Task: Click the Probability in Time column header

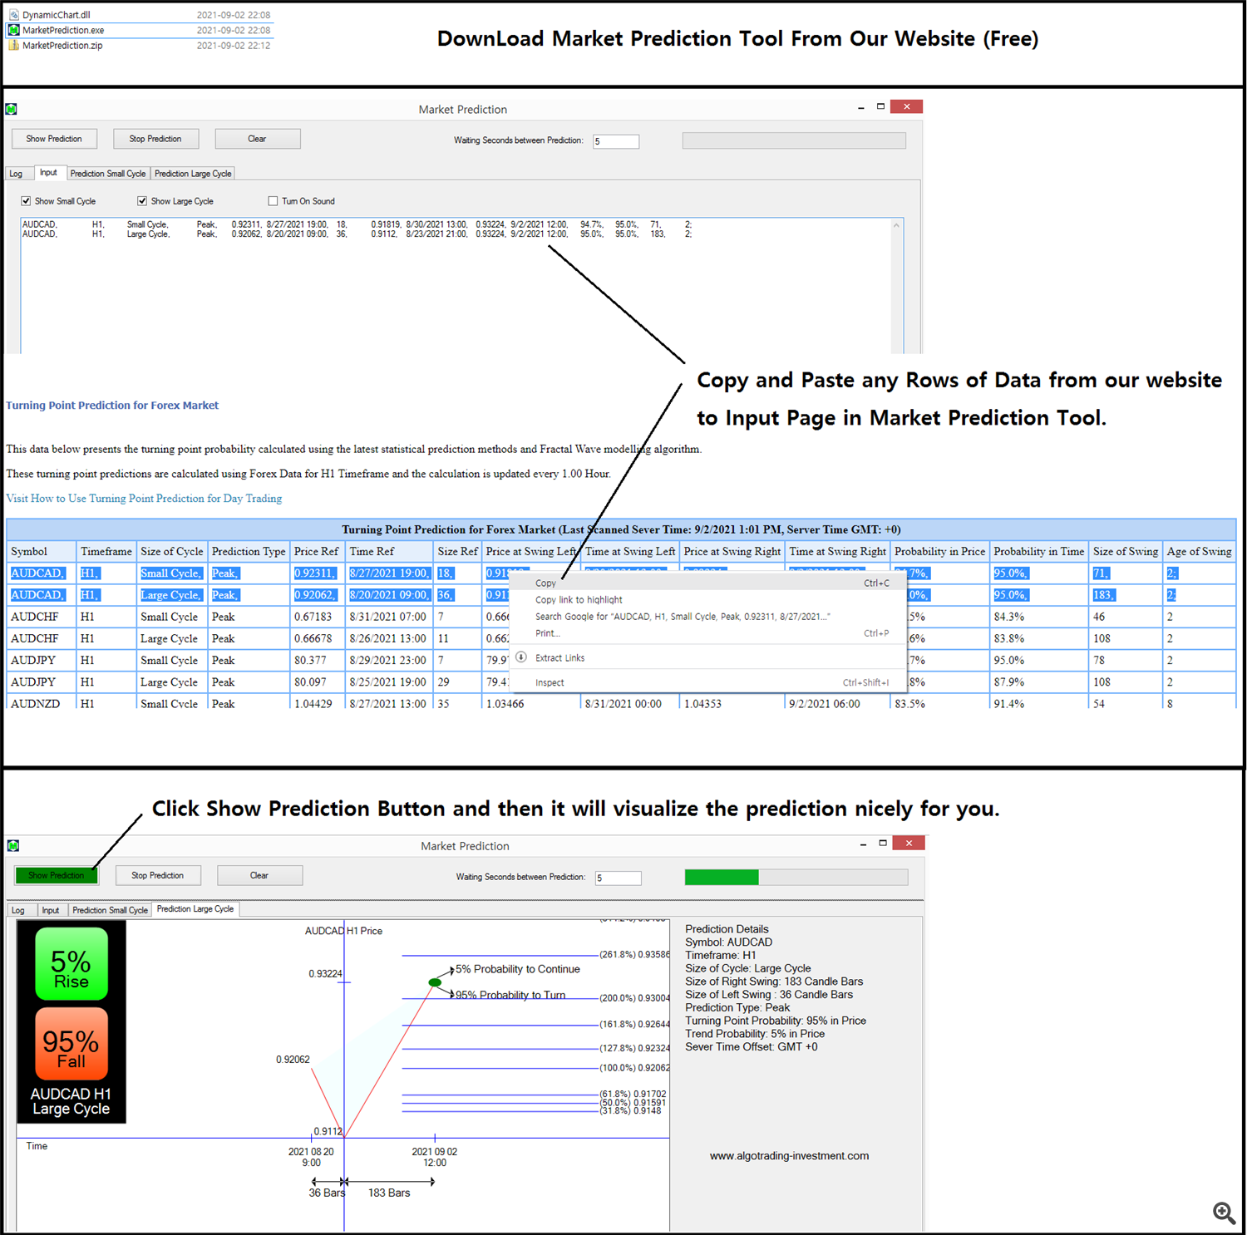Action: pyautogui.click(x=1039, y=551)
